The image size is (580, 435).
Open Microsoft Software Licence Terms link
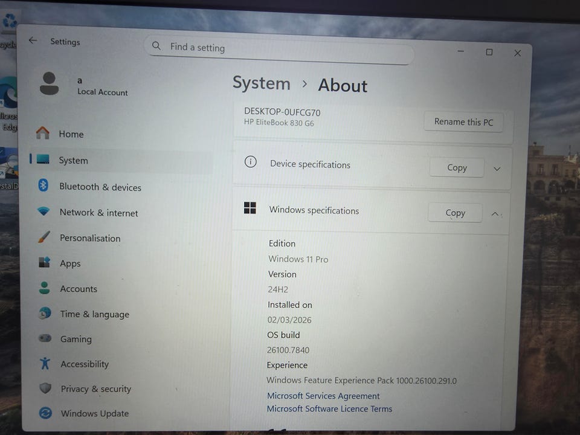coord(330,409)
